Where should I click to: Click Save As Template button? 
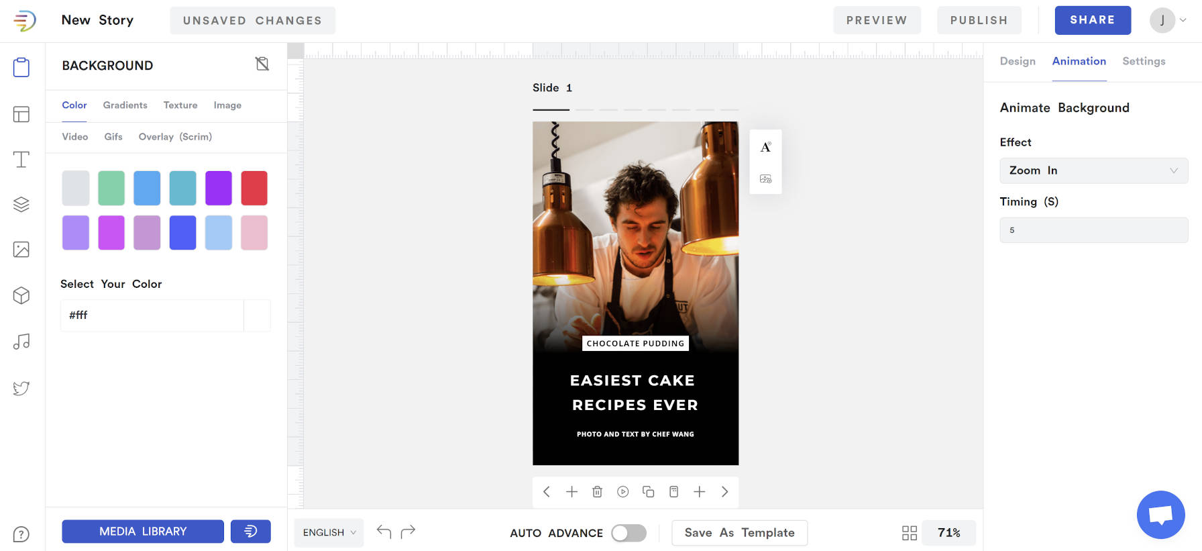[739, 533]
